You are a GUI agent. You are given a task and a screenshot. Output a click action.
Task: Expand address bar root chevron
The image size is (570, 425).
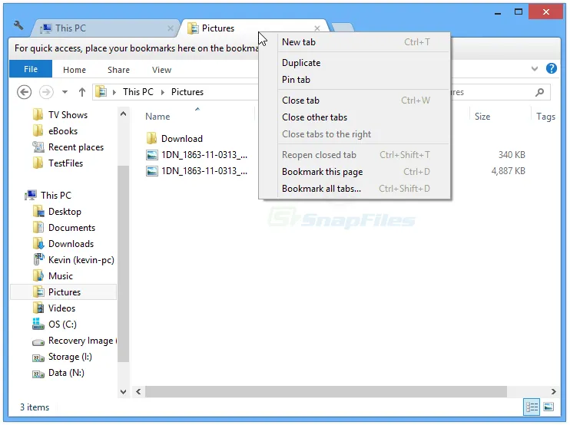(x=114, y=92)
